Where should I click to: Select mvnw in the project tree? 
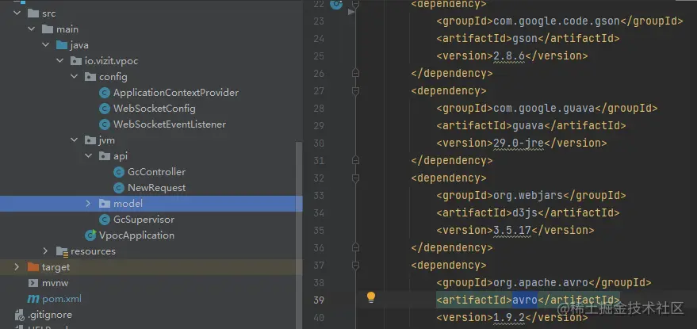click(56, 283)
